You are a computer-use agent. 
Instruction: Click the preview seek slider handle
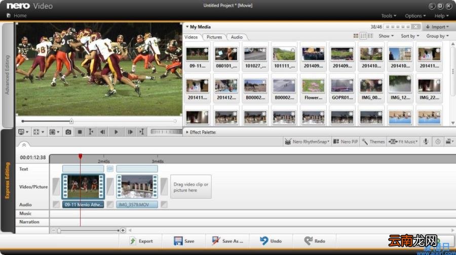(x=71, y=121)
